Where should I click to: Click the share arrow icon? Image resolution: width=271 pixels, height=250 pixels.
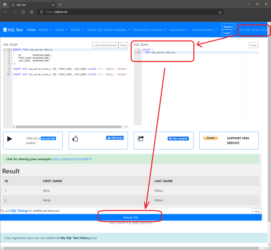click(x=141, y=138)
